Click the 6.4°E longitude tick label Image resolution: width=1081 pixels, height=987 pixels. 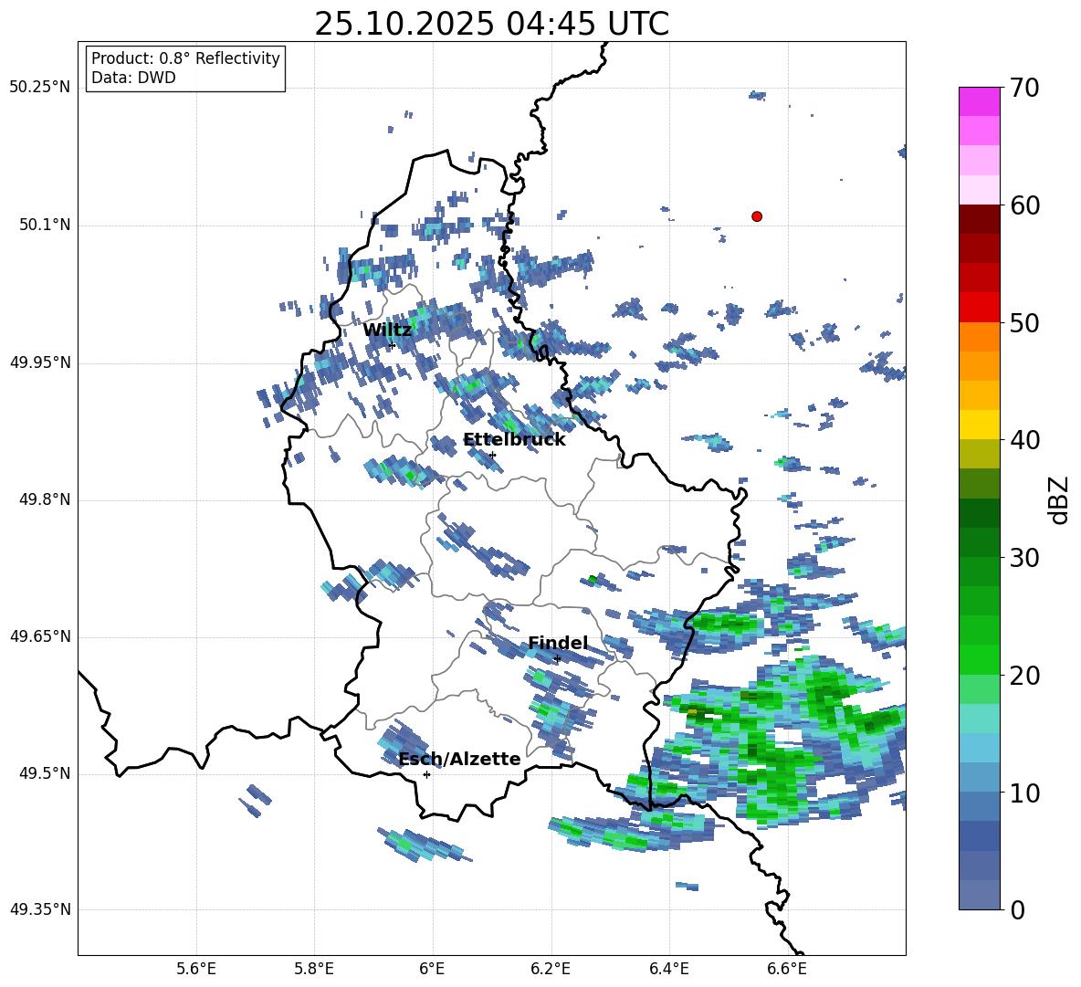pyautogui.click(x=668, y=969)
